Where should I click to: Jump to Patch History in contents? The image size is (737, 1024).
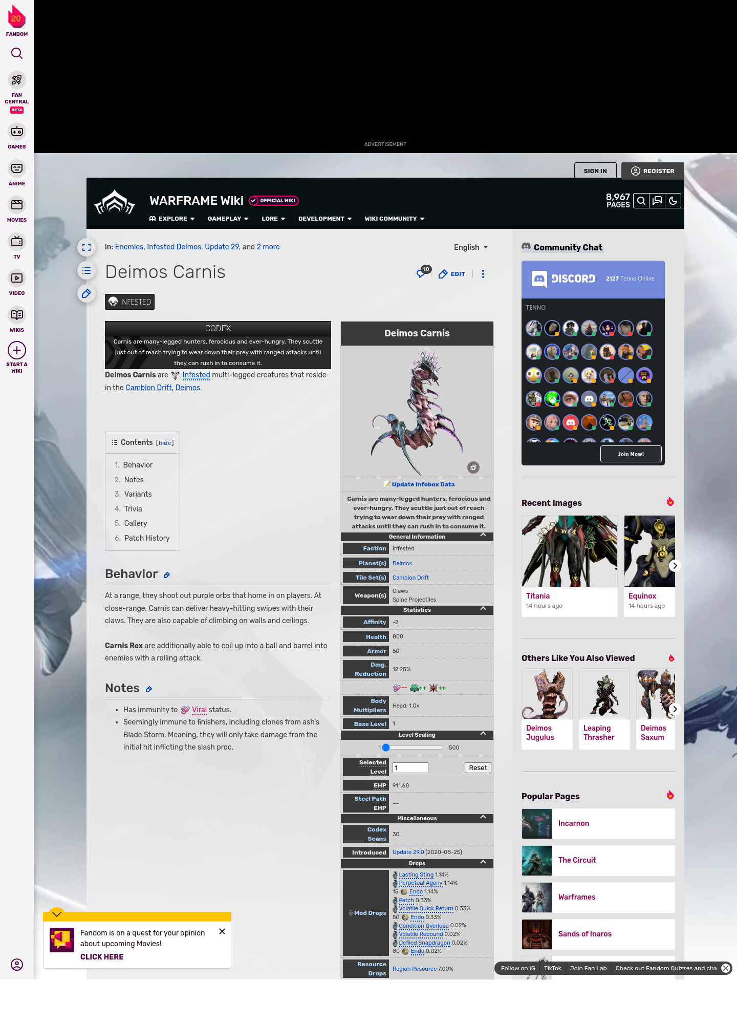pos(147,538)
